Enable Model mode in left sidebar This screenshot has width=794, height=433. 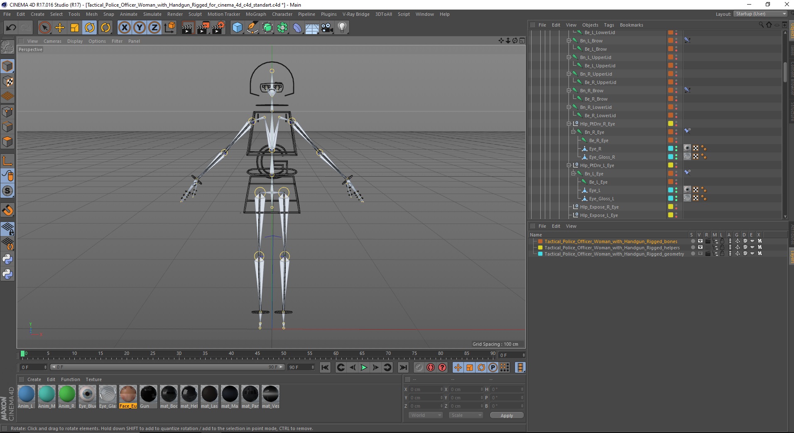pyautogui.click(x=7, y=66)
